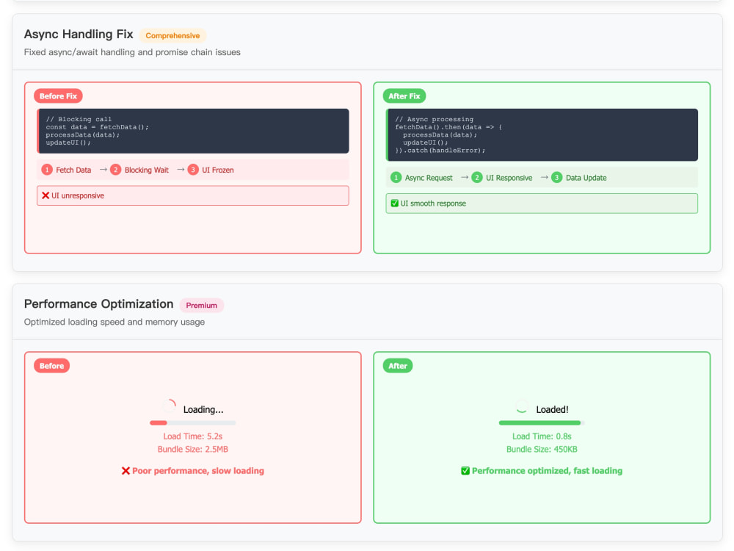Click the Performance Optimization heading
Image resolution: width=734 pixels, height=551 pixels.
point(99,304)
